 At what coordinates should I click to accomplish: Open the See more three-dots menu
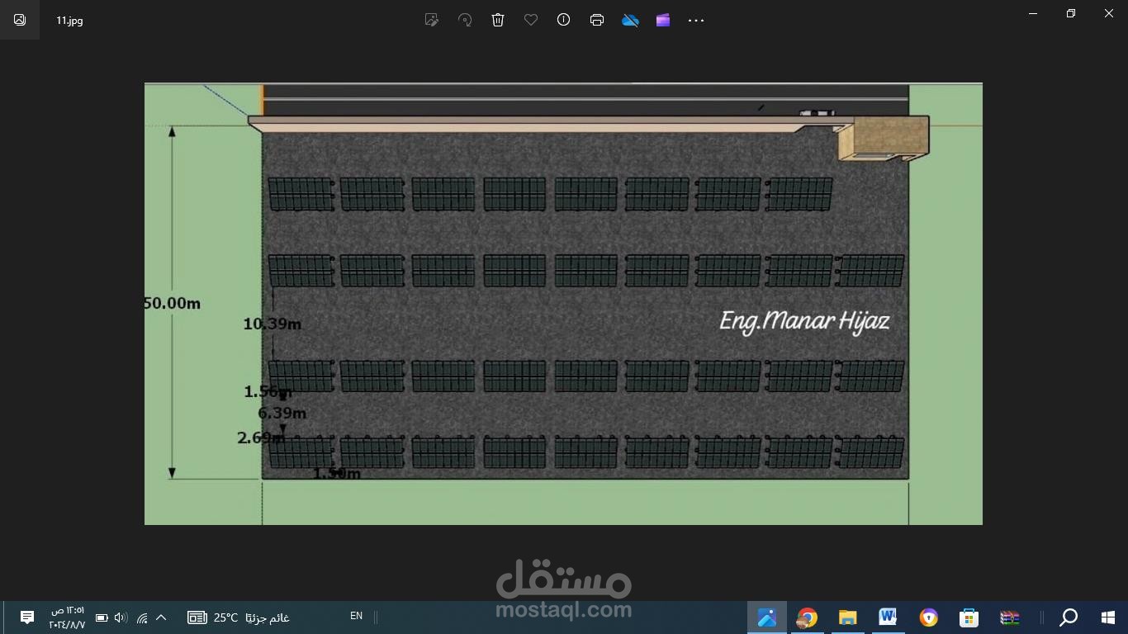click(696, 20)
